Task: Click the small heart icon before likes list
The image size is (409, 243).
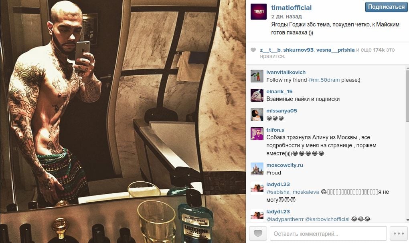Action: pyautogui.click(x=253, y=50)
